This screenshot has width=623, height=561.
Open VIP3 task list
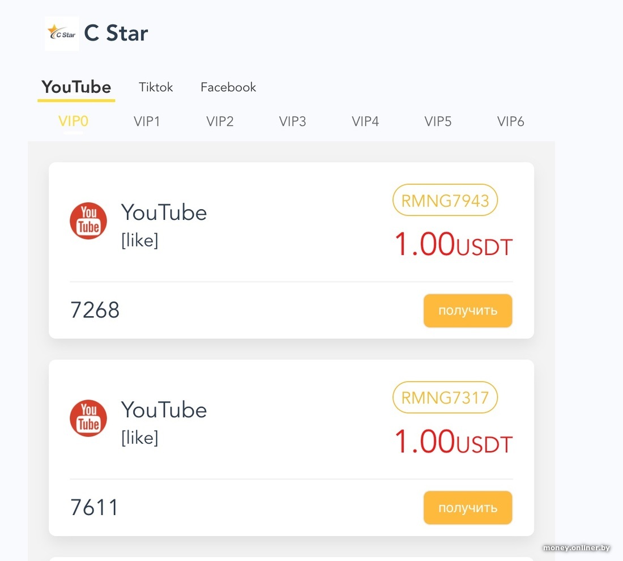(x=292, y=121)
